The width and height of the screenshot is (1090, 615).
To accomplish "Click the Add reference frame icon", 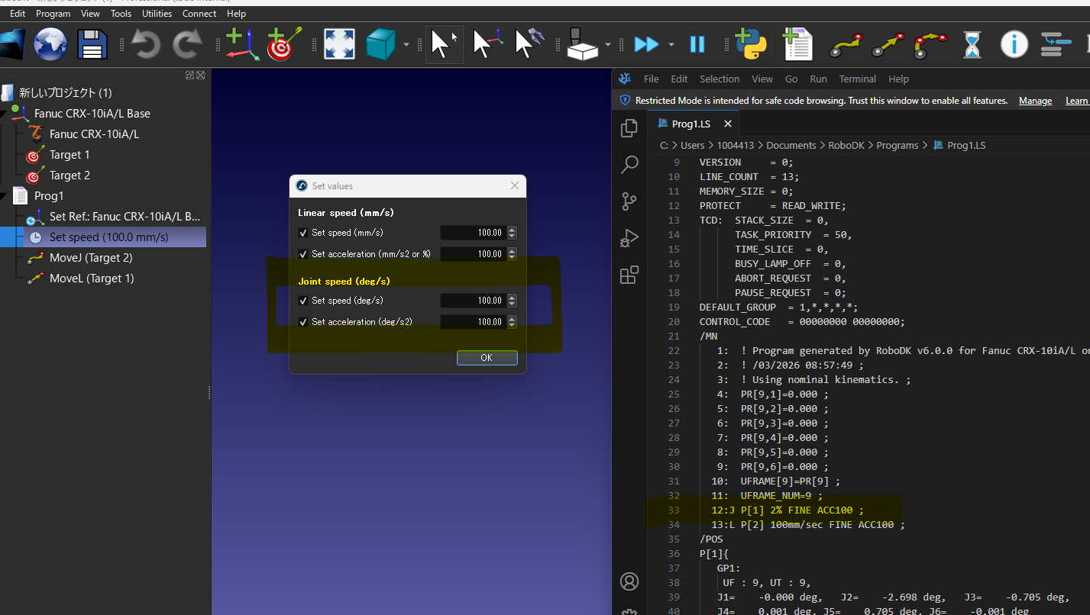I will pos(241,44).
